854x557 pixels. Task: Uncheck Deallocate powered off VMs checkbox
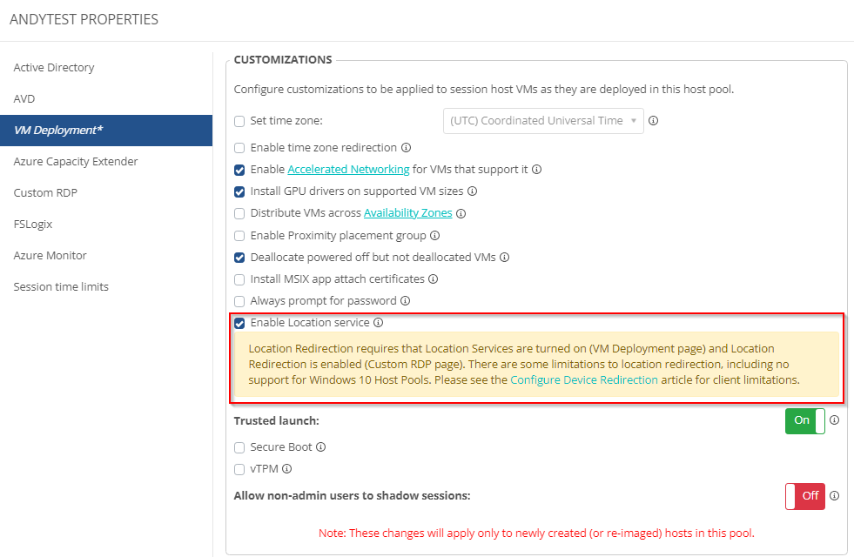[x=239, y=258]
